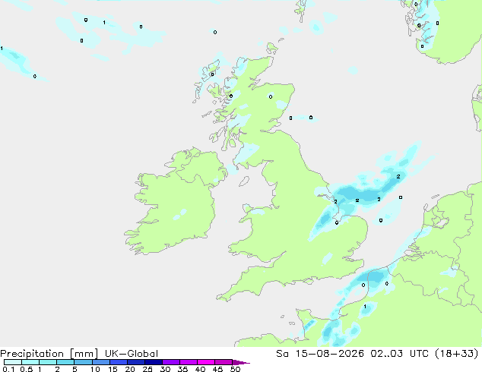This screenshot has height=372, width=482.
Task: Click the legend swatch between 5 and 10
Action: click(84, 362)
